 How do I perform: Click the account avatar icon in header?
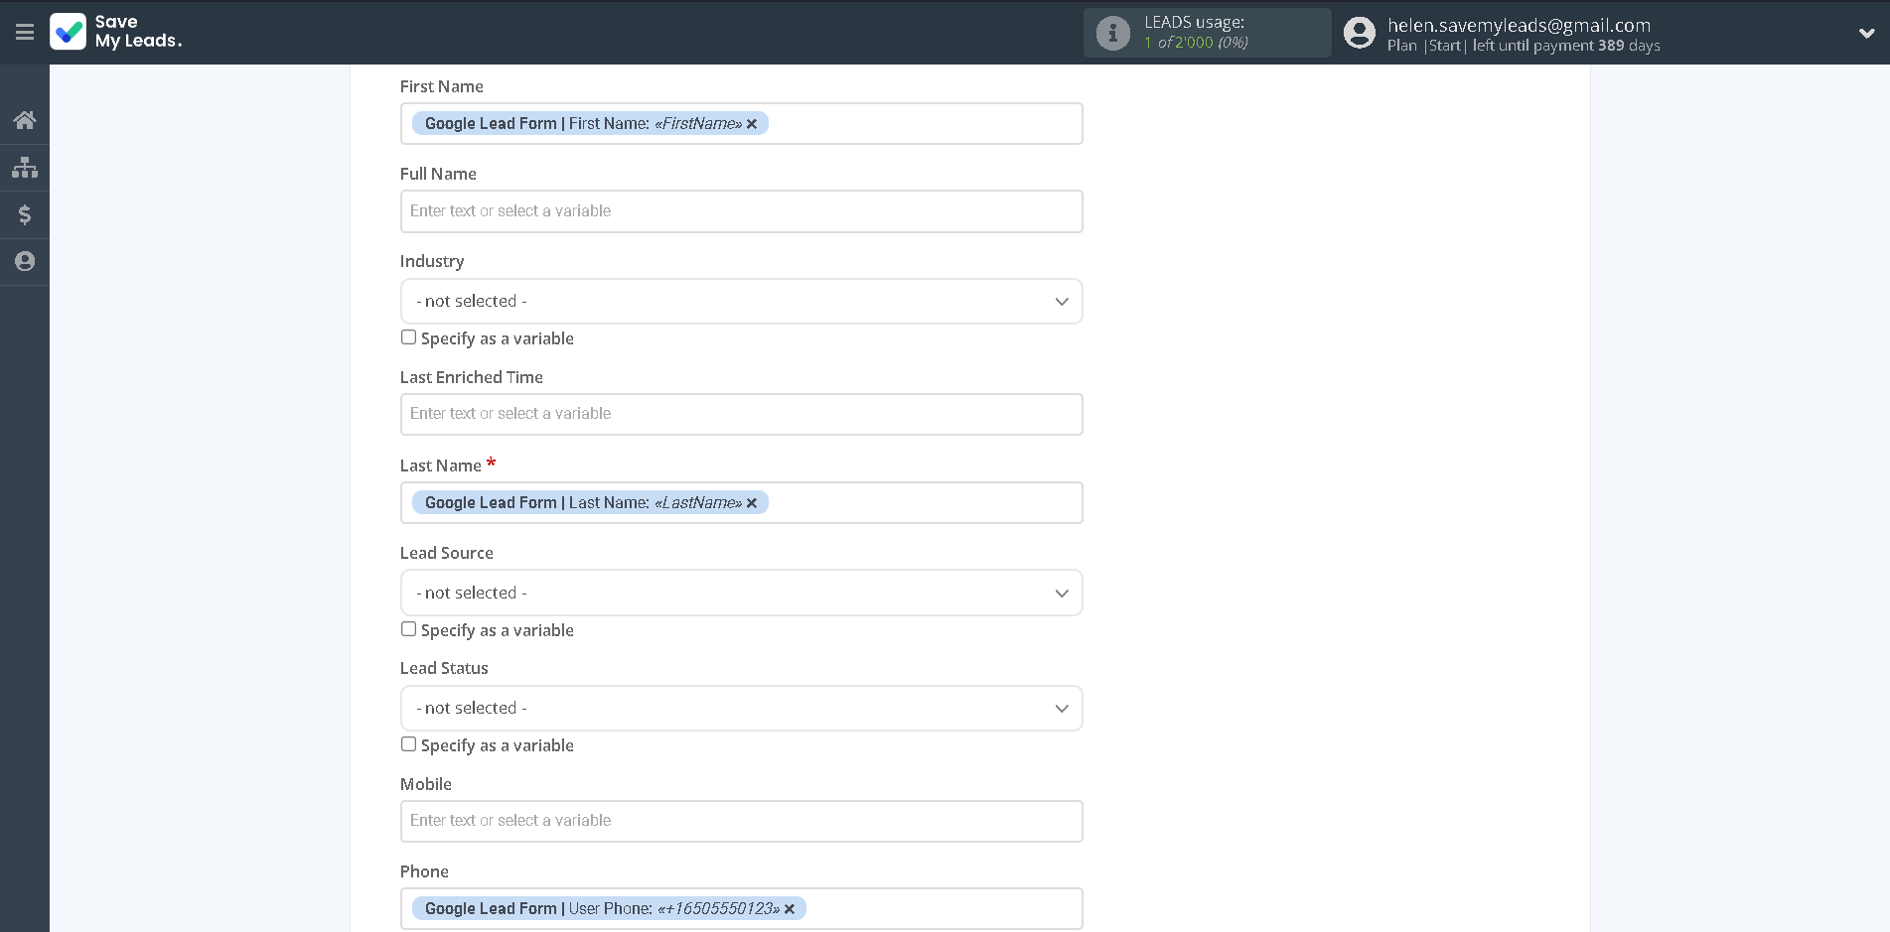(x=1360, y=33)
